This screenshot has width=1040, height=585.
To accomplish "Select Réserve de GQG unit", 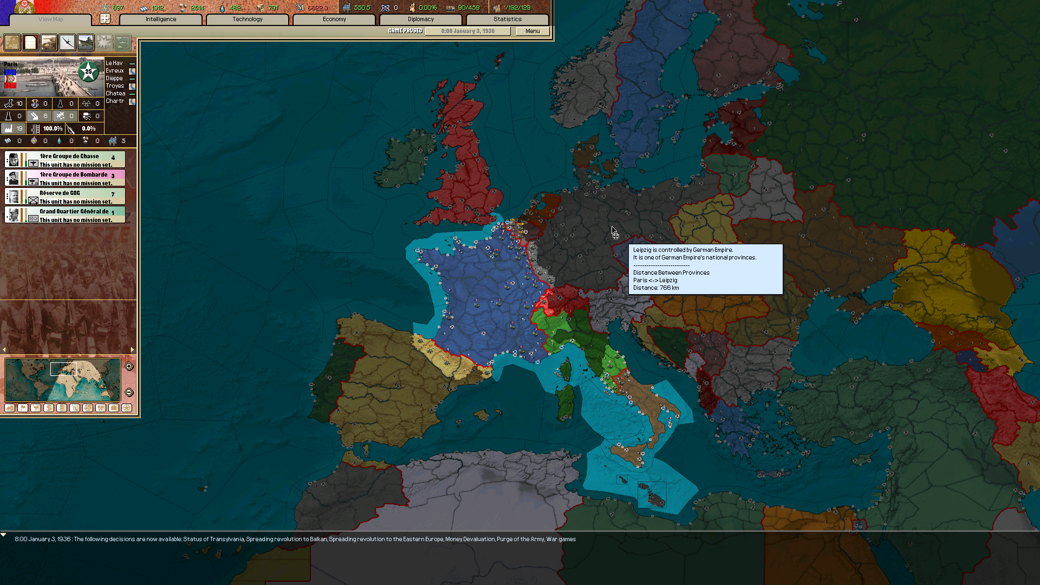I will [65, 197].
